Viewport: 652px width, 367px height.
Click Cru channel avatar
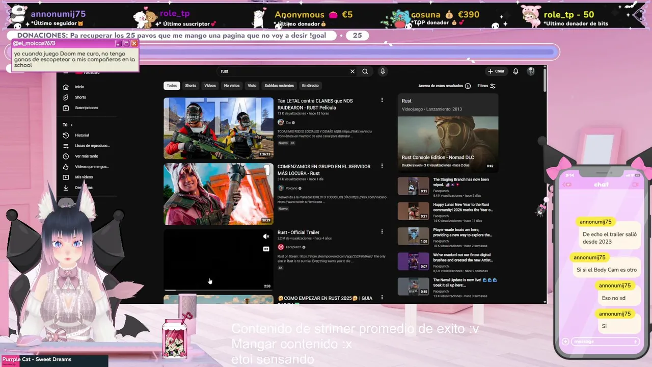point(281,122)
